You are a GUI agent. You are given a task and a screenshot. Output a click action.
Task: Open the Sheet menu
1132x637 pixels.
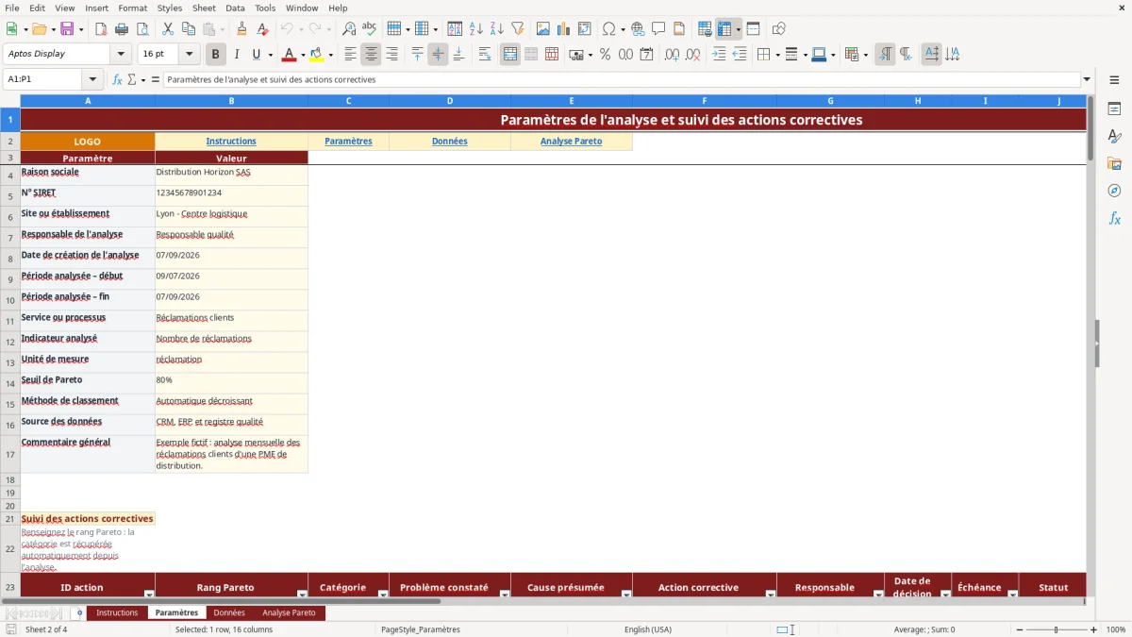pos(204,8)
